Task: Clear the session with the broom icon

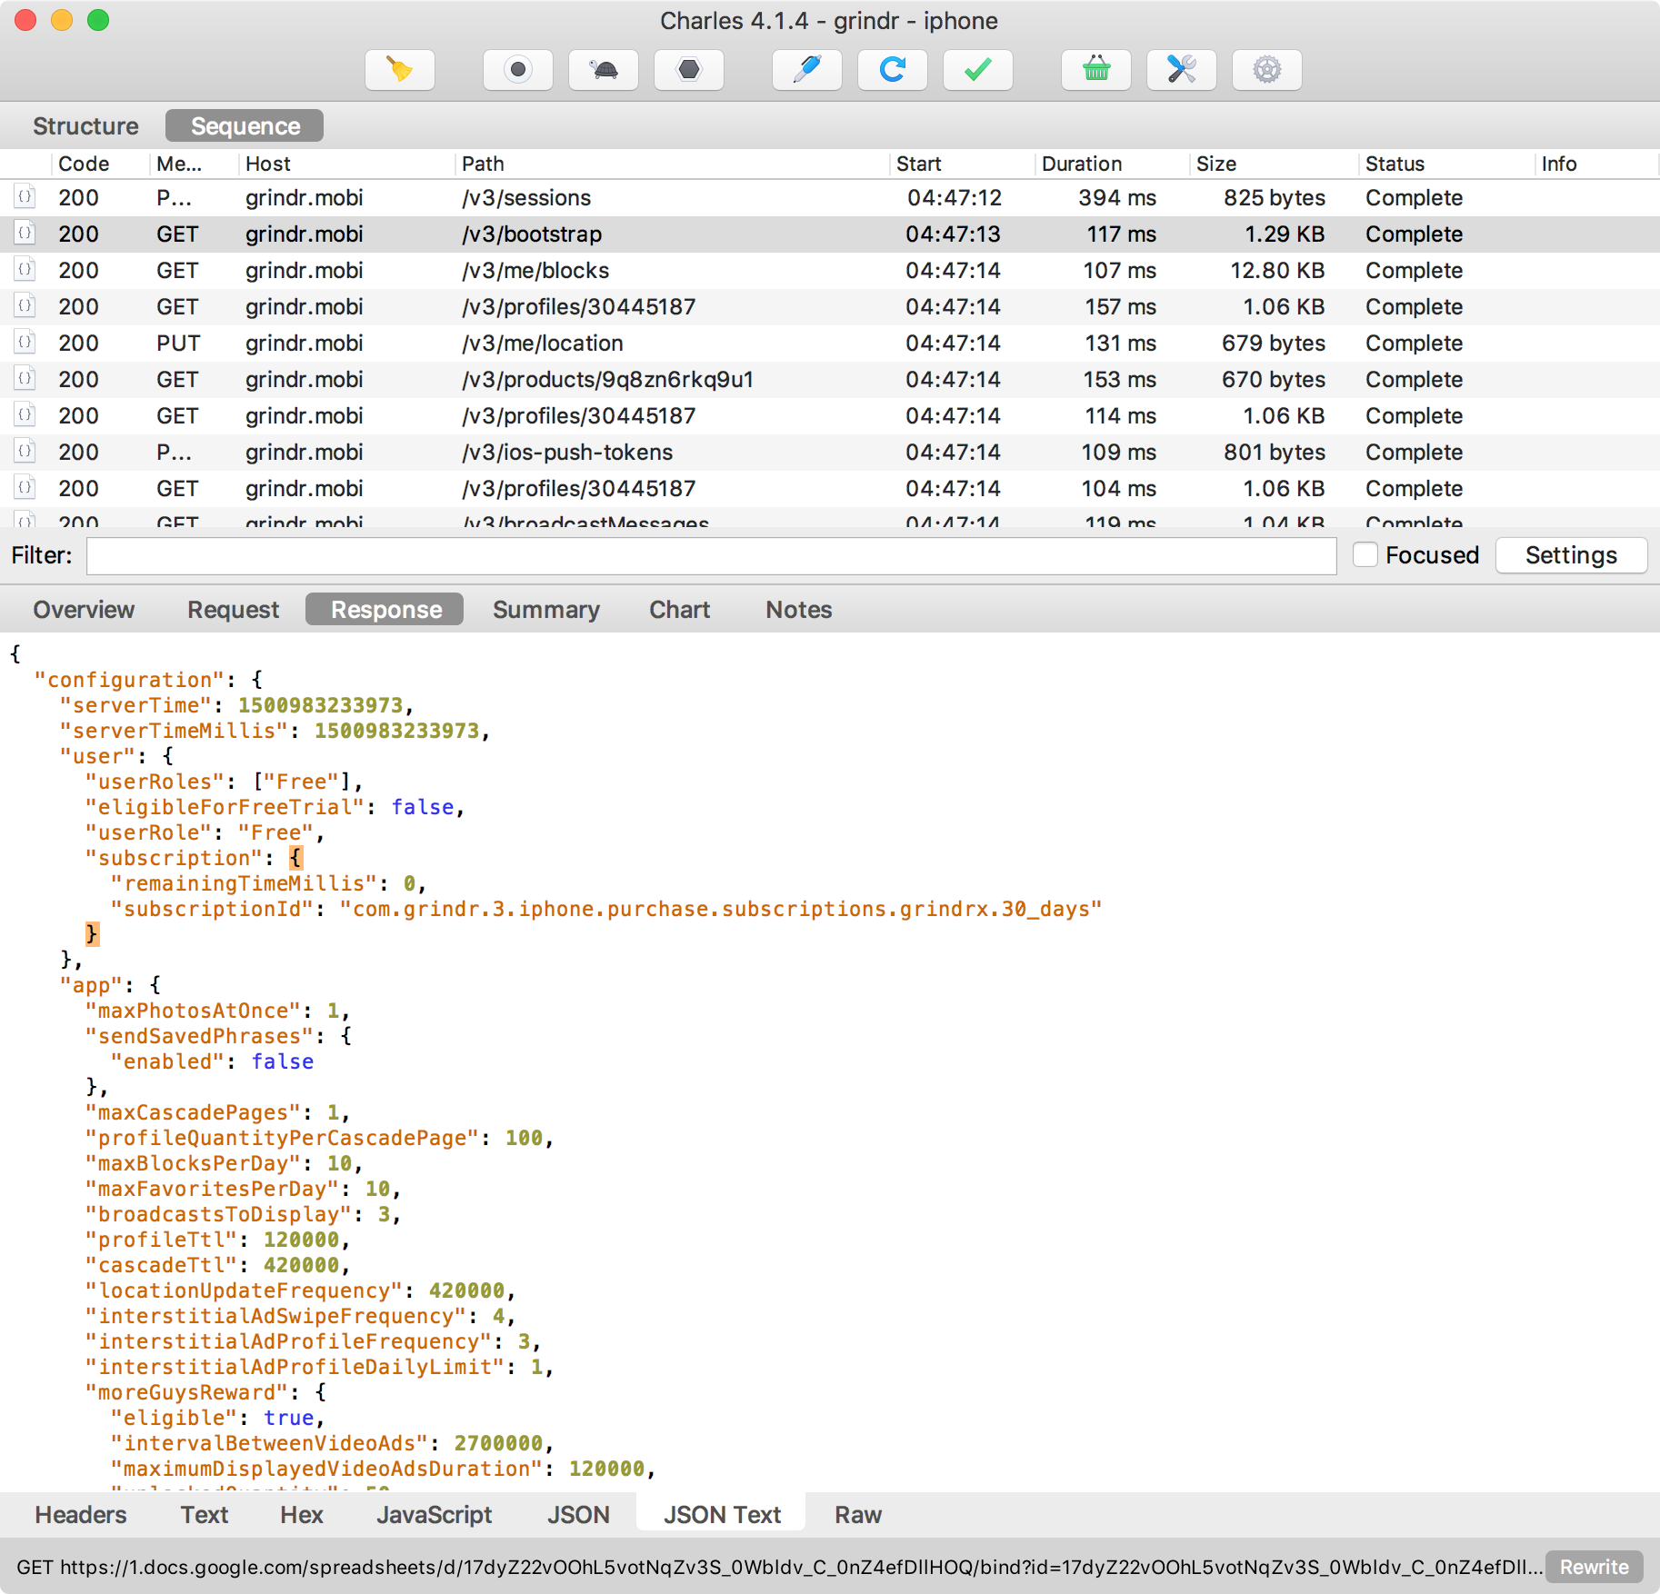Action: tap(400, 70)
